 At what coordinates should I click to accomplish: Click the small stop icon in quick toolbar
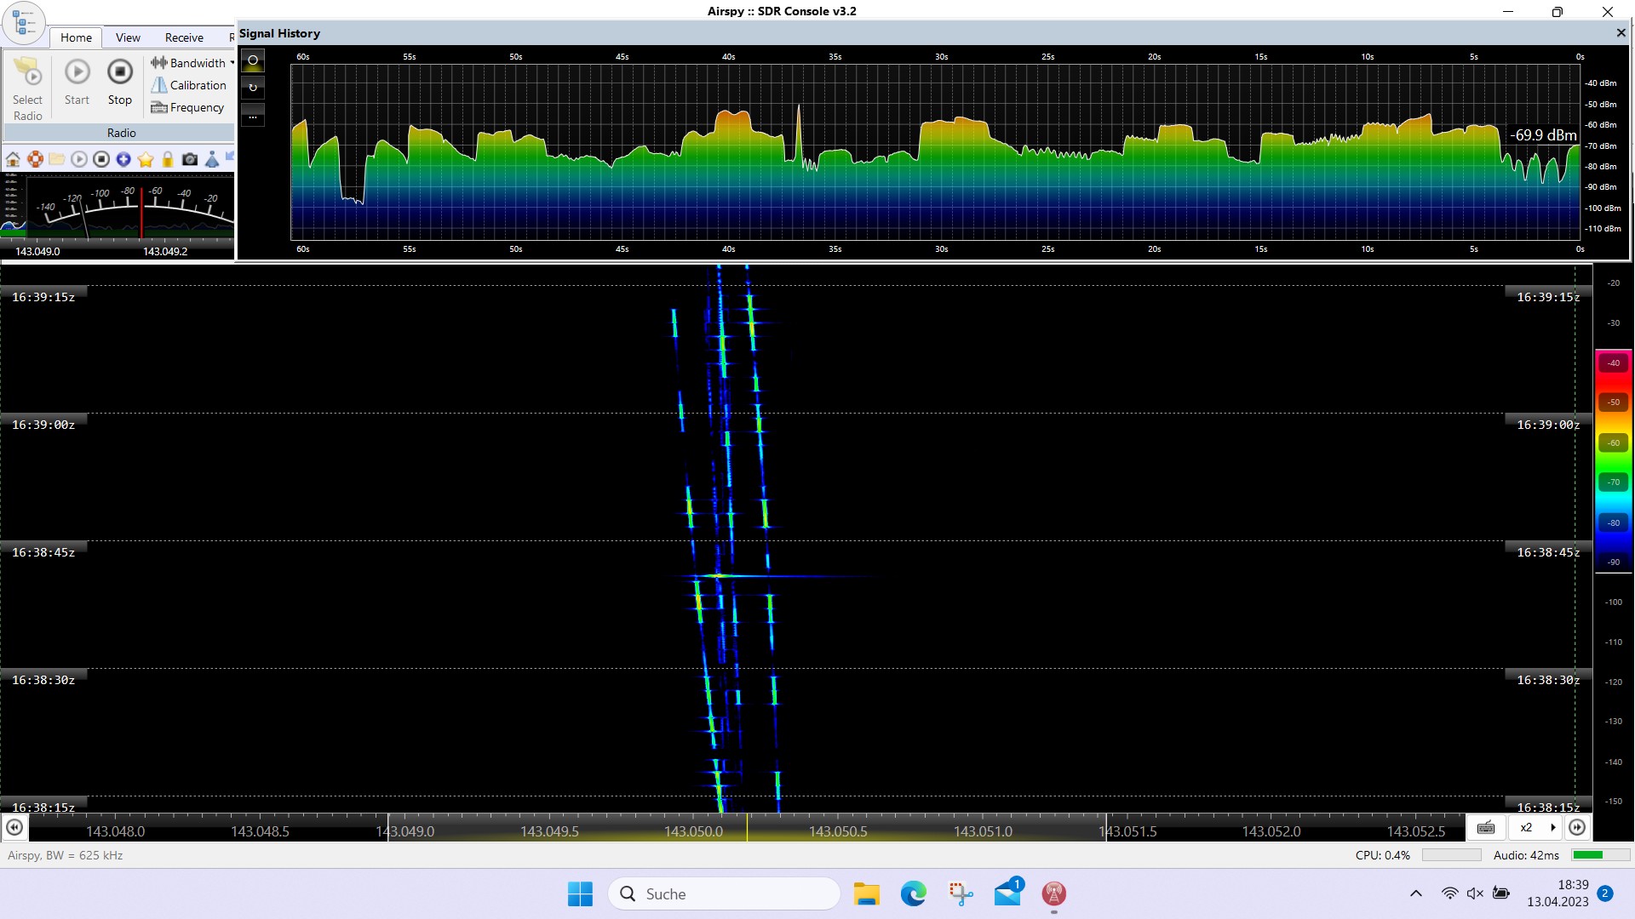[x=101, y=159]
